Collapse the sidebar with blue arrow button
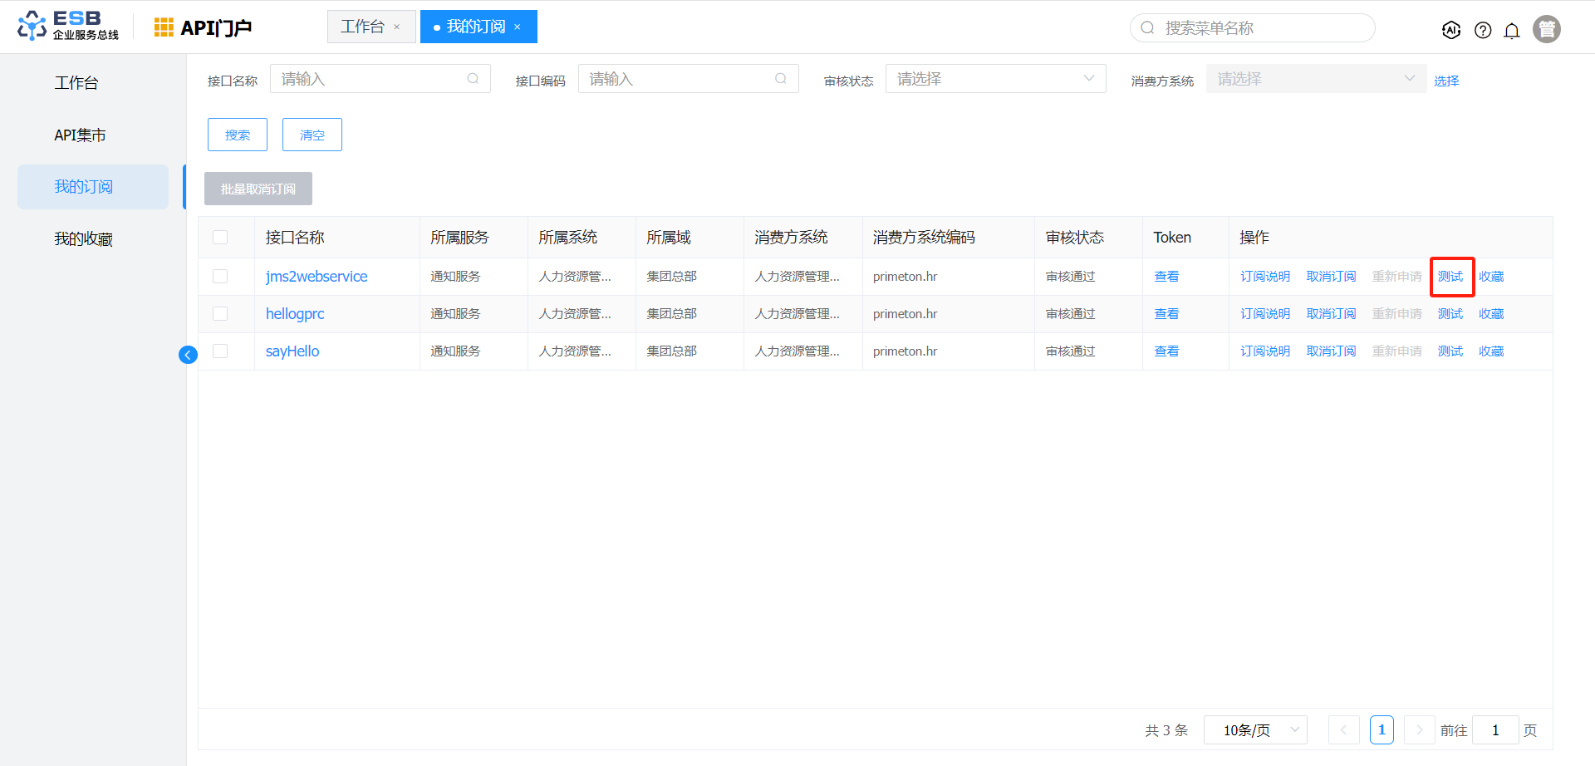Screen dimensions: 1595x766 click(x=188, y=355)
